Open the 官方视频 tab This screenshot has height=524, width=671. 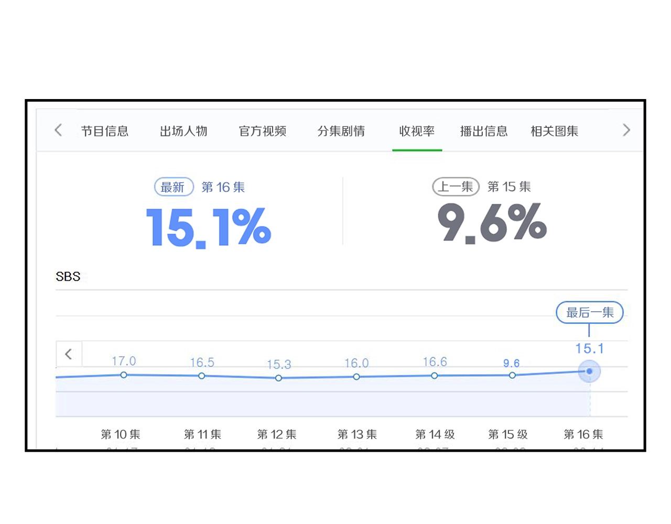click(263, 131)
